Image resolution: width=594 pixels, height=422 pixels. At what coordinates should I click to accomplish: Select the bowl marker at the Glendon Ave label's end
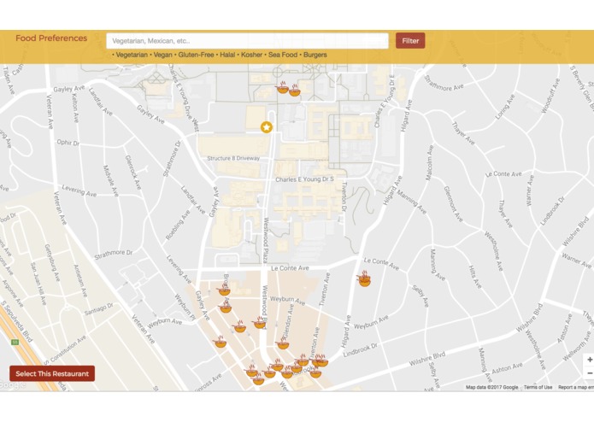coord(283,343)
